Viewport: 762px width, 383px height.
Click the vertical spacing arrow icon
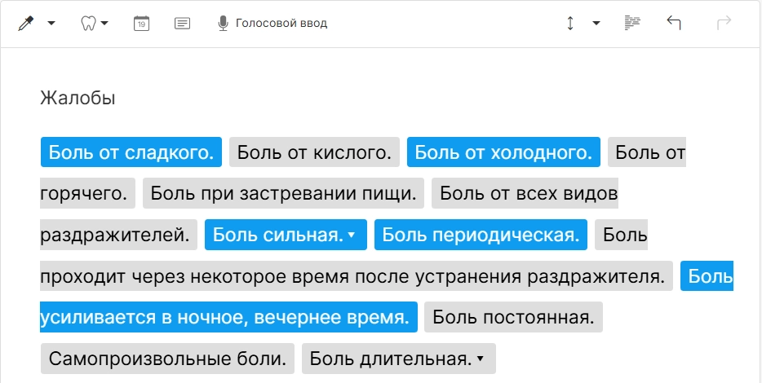(x=570, y=23)
